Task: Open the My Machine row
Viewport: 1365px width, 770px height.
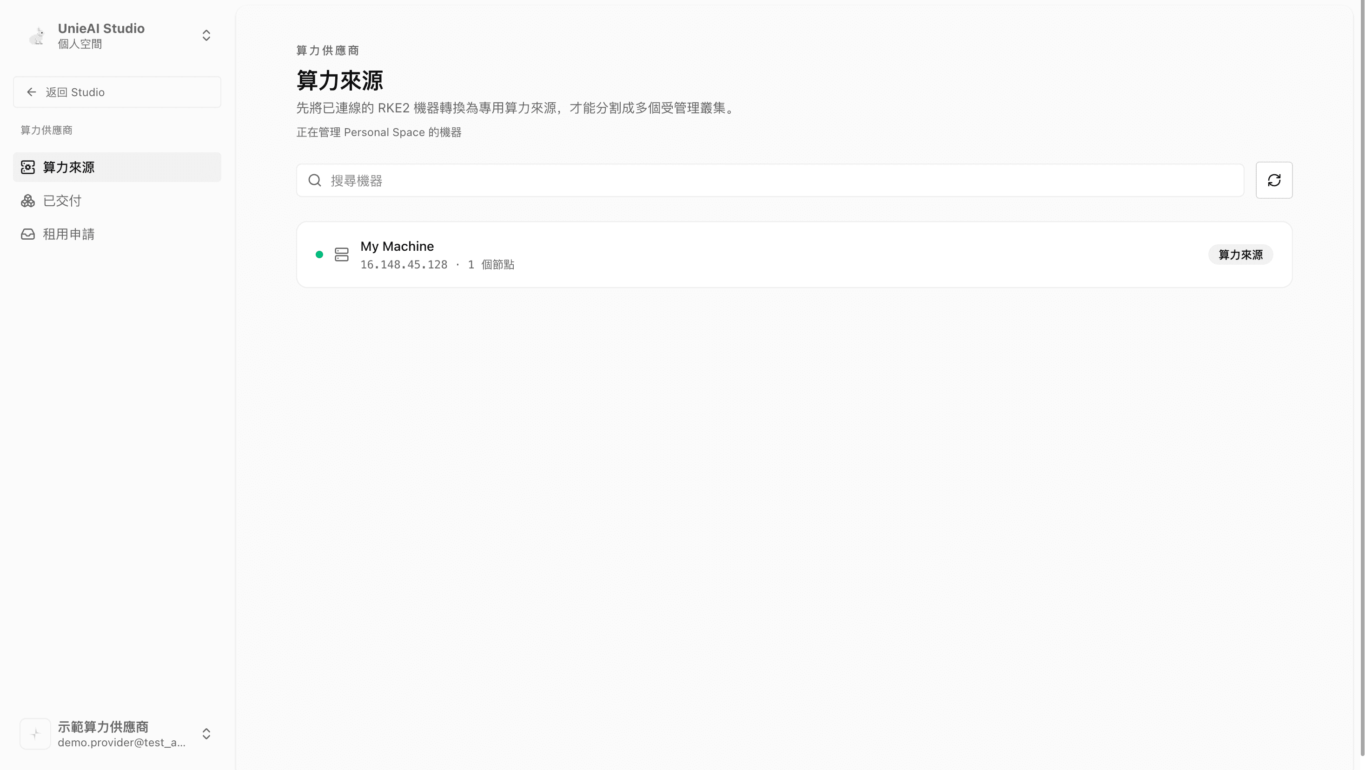Action: pyautogui.click(x=794, y=254)
